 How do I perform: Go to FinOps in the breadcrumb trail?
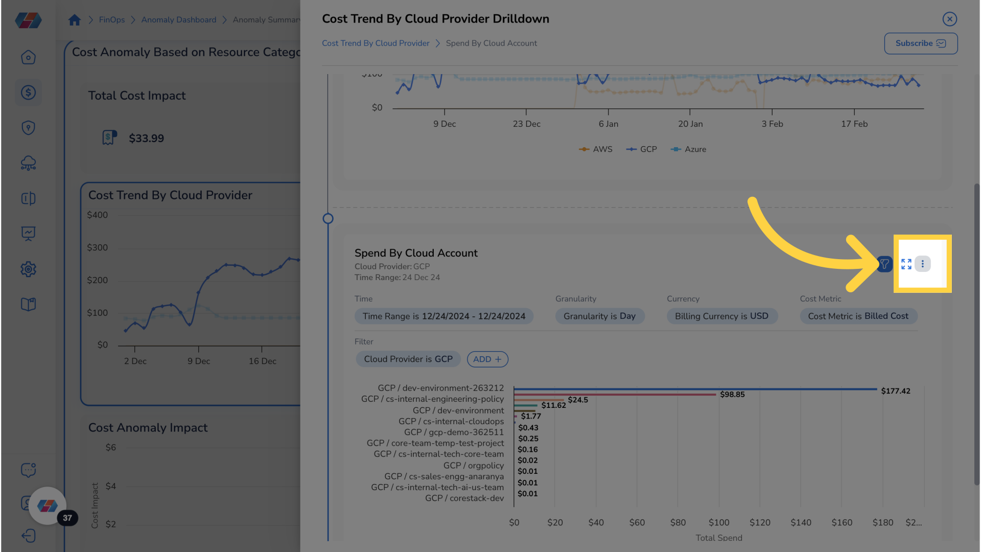tap(111, 19)
